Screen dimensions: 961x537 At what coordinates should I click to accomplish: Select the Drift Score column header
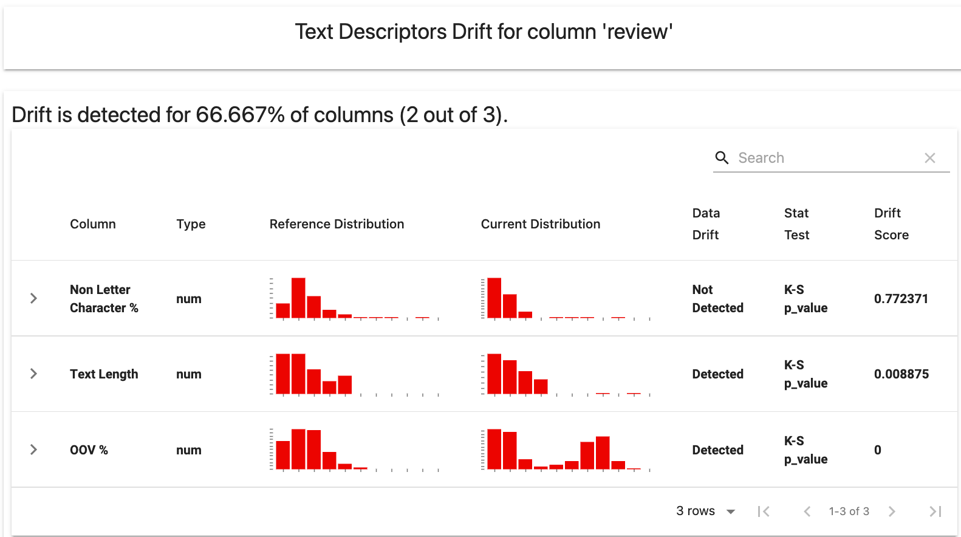tap(891, 224)
